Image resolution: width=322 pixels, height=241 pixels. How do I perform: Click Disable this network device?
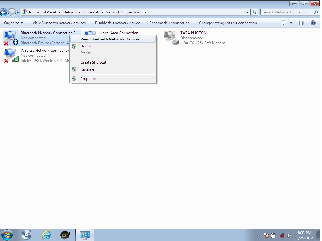[x=118, y=23]
